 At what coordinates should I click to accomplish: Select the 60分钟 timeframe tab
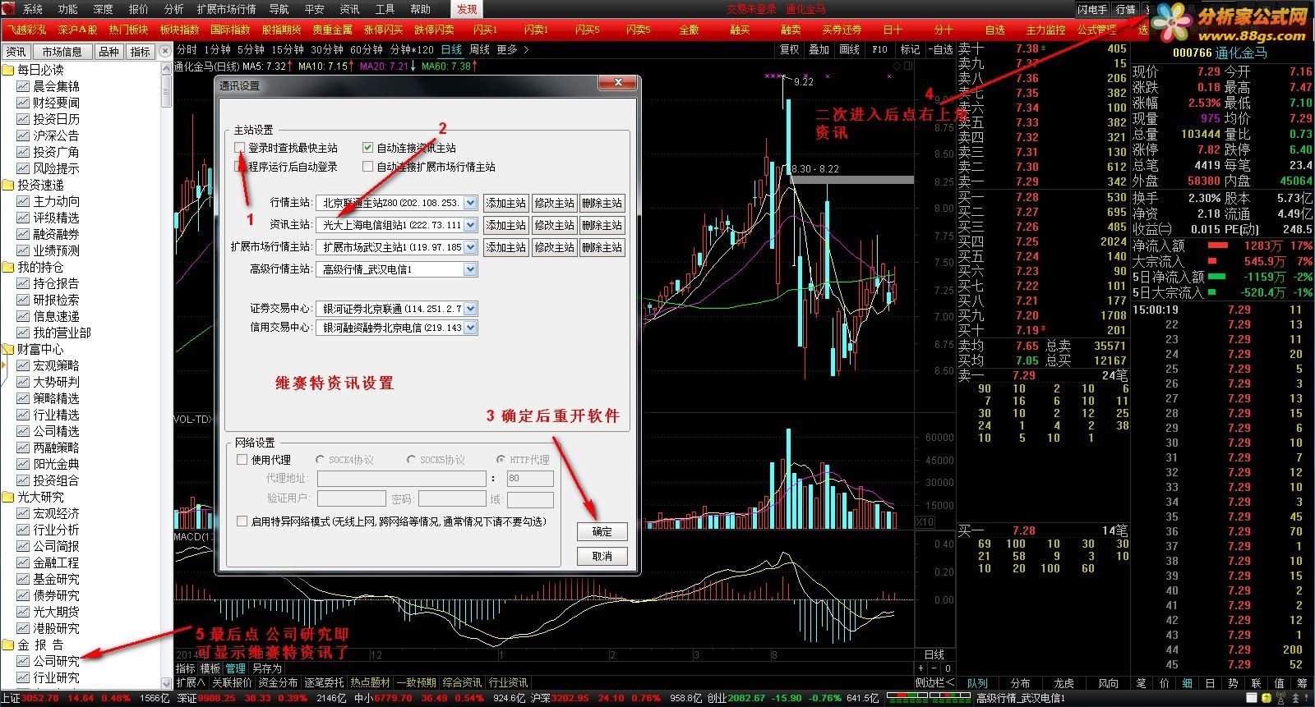click(367, 50)
